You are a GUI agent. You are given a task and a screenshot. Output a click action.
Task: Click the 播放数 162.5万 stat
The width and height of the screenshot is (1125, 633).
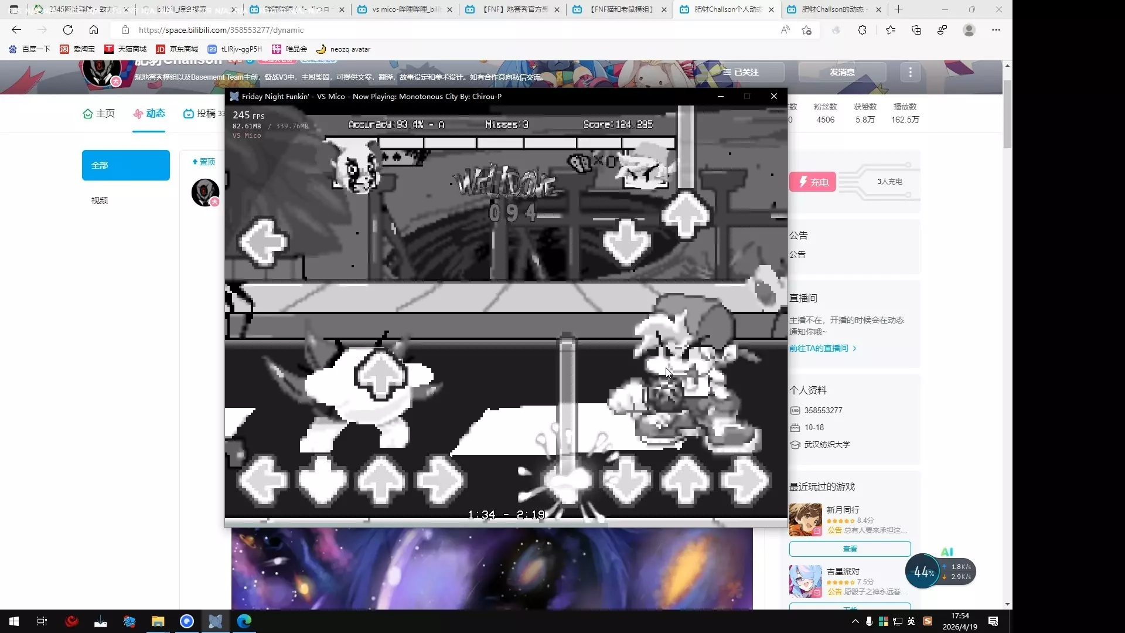pyautogui.click(x=905, y=113)
